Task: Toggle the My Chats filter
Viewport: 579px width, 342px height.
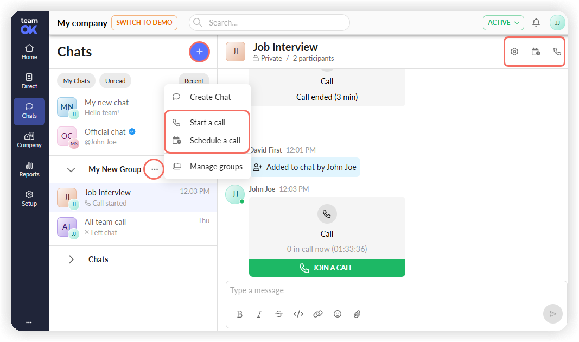Action: pos(76,81)
